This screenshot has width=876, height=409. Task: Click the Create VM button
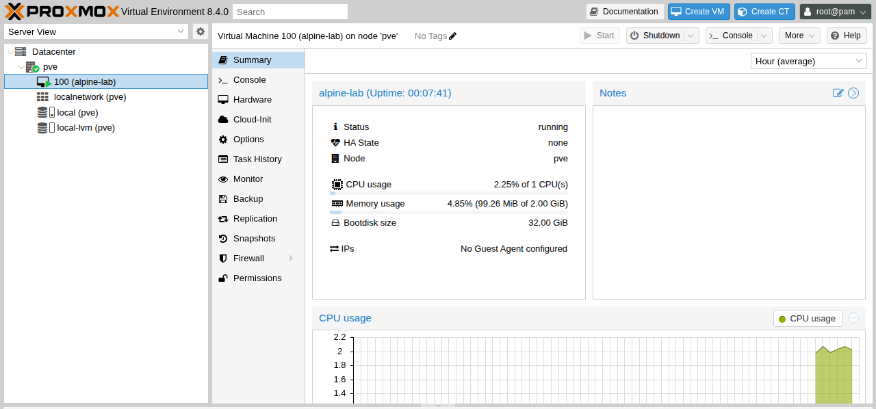click(699, 12)
